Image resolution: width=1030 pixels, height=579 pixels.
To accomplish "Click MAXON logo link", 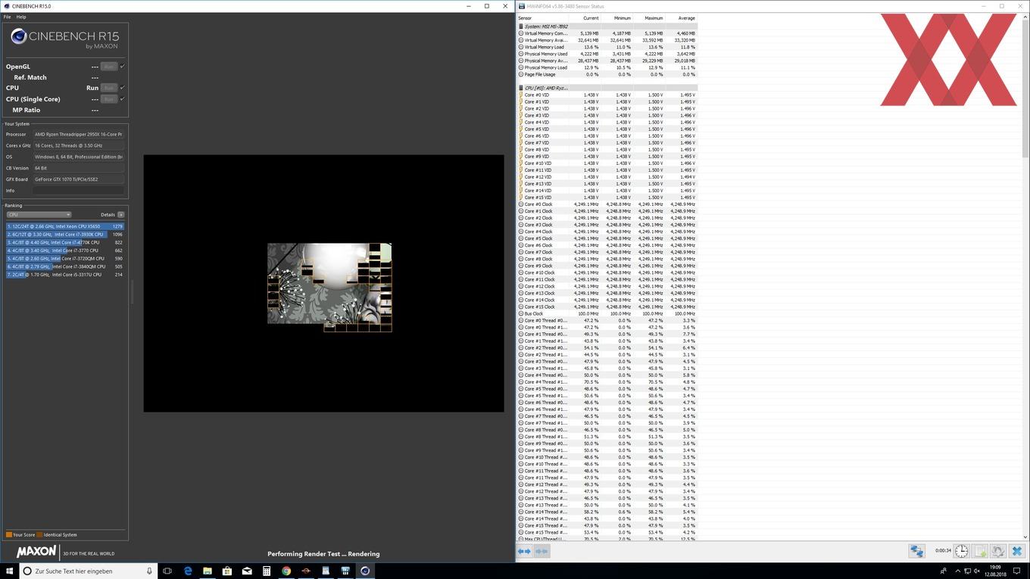I will point(36,552).
